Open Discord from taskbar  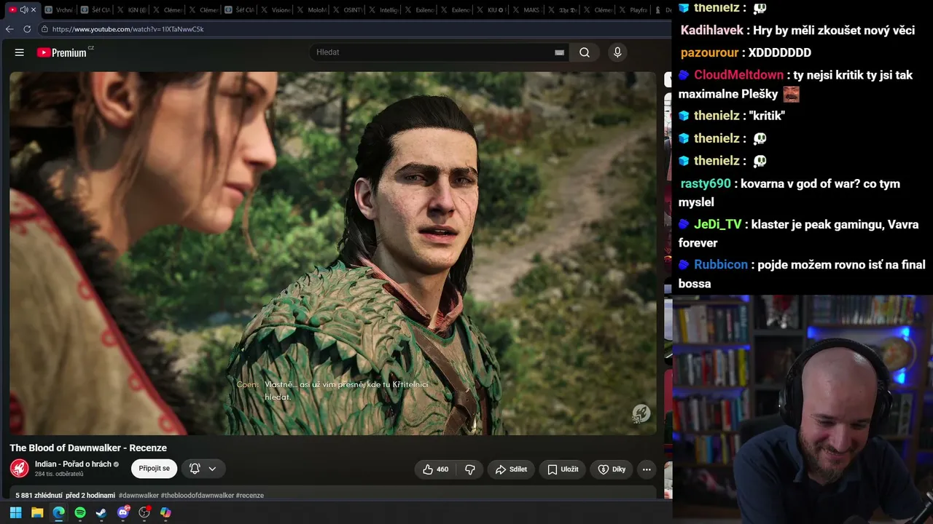pos(123,512)
